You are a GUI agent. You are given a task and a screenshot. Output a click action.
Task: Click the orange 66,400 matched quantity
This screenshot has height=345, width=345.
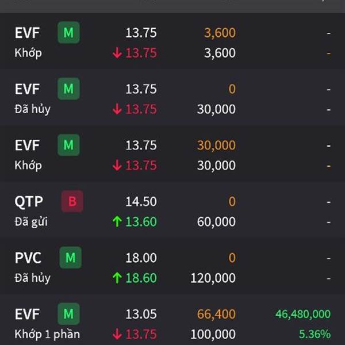(x=216, y=314)
